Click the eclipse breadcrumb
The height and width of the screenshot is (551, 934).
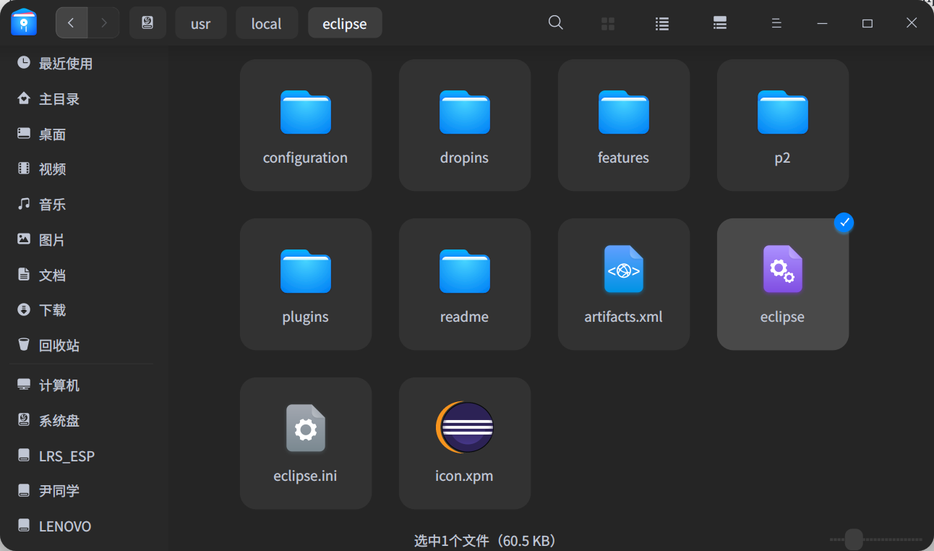pyautogui.click(x=345, y=23)
